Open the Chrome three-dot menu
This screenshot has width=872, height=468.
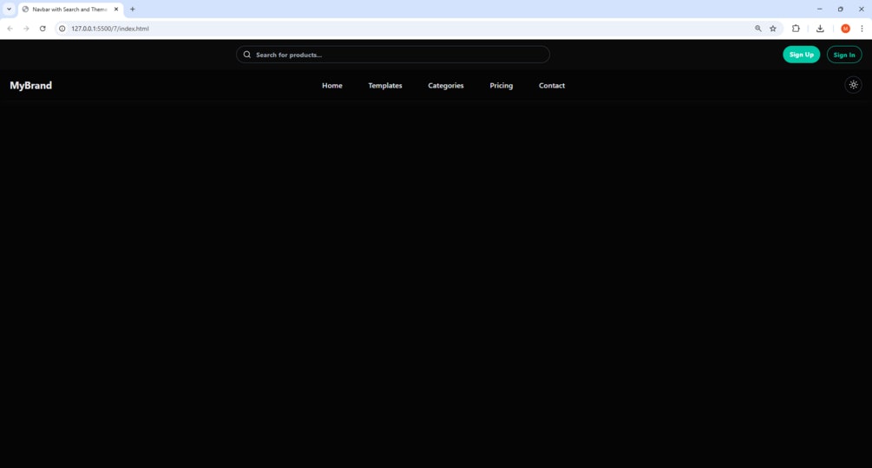(862, 29)
